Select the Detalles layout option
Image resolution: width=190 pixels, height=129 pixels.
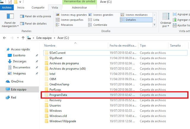pos(136,20)
